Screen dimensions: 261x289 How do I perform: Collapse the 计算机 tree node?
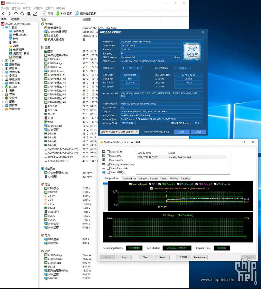[x=3, y=28]
